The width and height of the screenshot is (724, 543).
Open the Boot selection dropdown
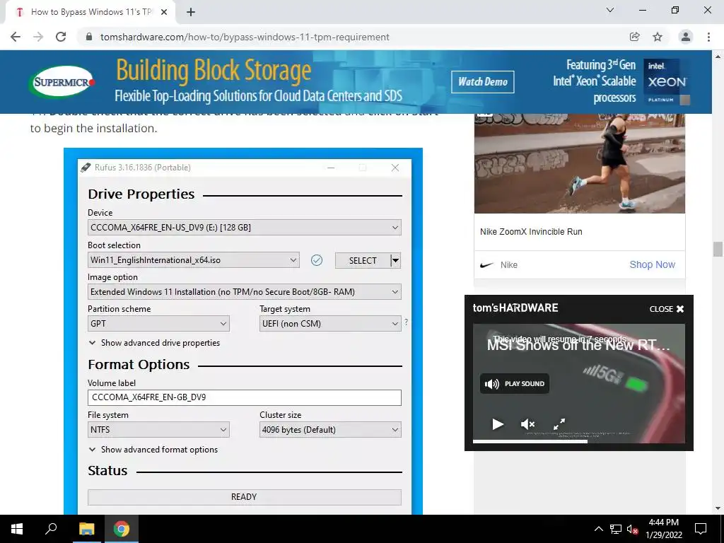pos(194,260)
